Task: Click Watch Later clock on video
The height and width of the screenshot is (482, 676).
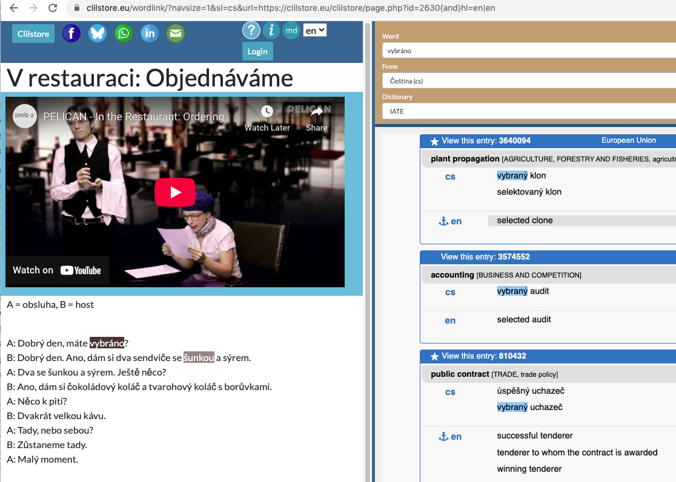Action: pyautogui.click(x=267, y=117)
